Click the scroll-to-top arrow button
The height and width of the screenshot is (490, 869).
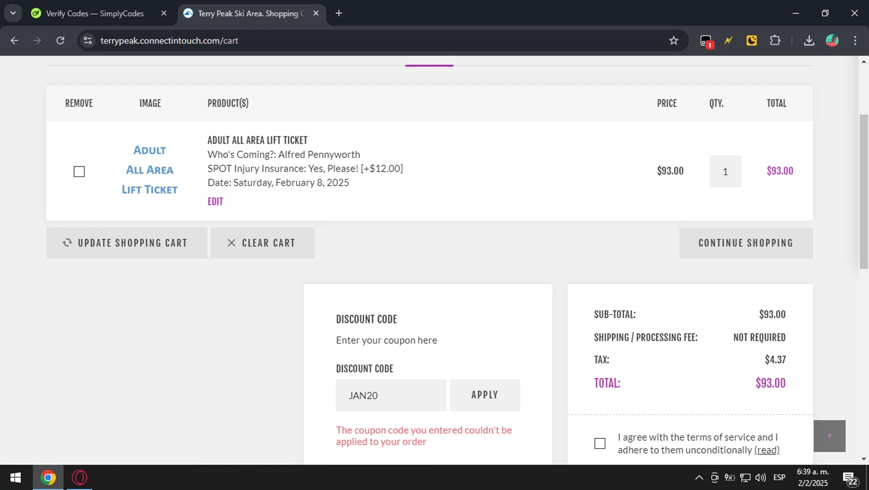[830, 436]
